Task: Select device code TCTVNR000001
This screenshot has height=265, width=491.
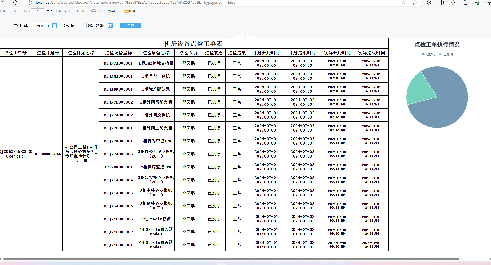Action: click(118, 167)
